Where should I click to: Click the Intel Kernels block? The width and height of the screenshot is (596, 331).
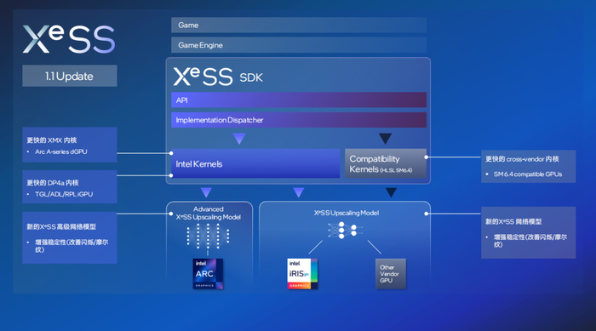coord(255,163)
